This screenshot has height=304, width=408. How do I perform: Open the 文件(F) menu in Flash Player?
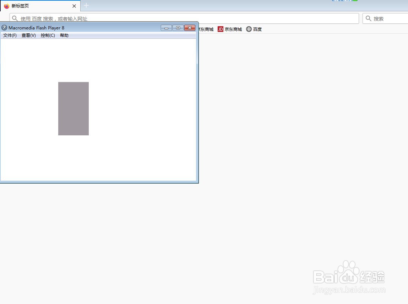(x=10, y=35)
